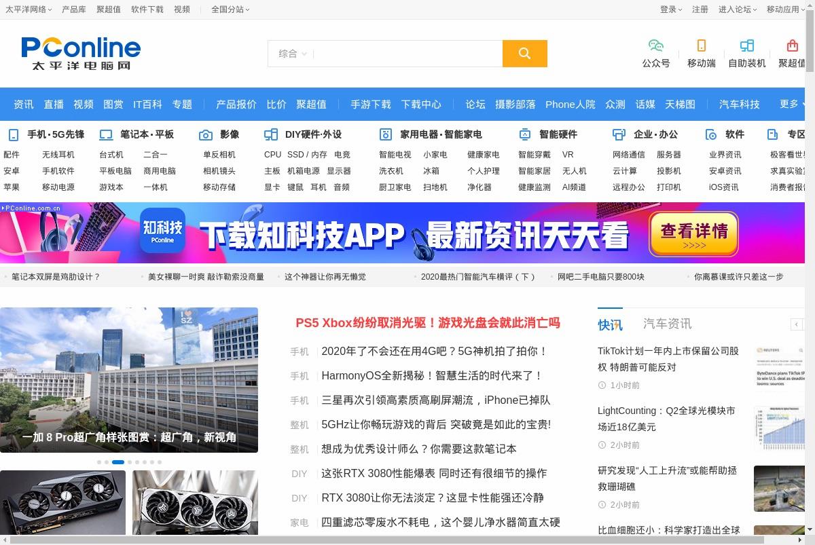Screen dimensions: 815x545
Task: Open 汽车科技 in navigation bar
Action: pyautogui.click(x=740, y=105)
